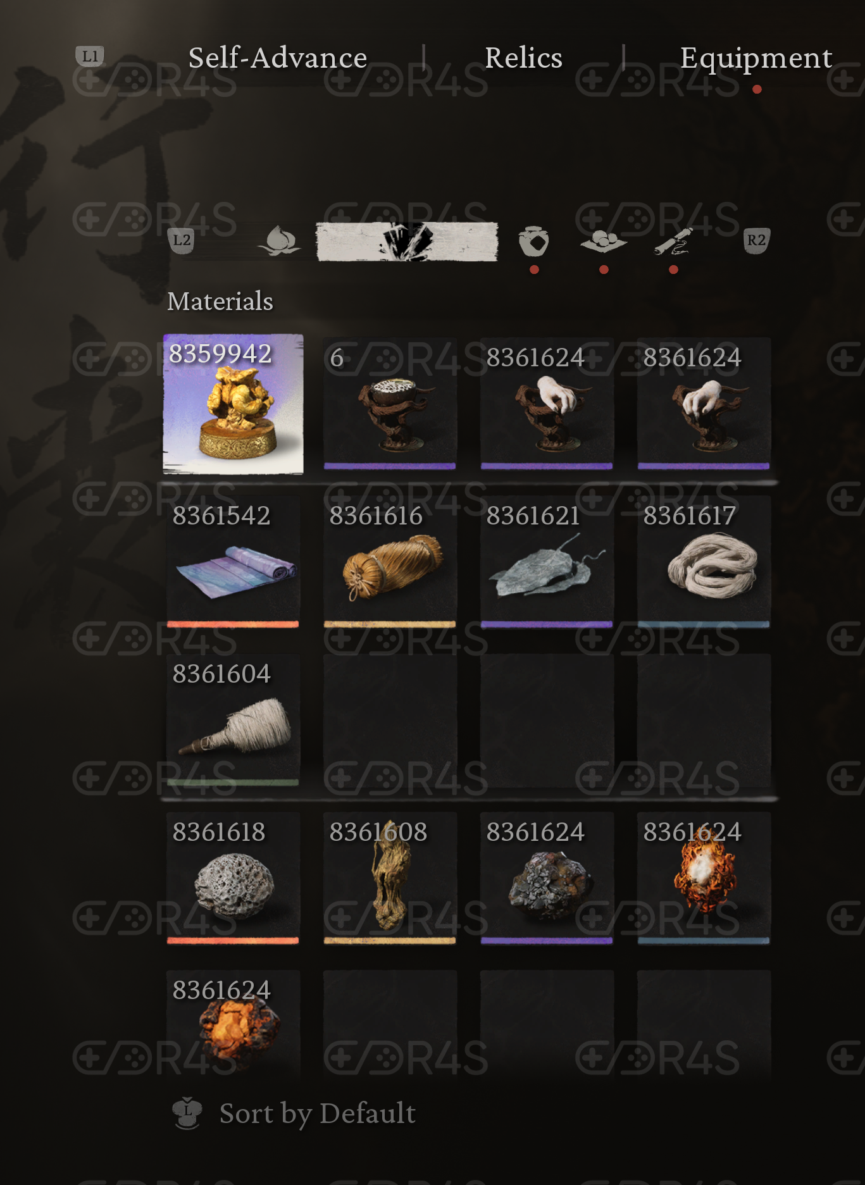Viewport: 865px width, 1185px height.
Task: Open the scroll category icon
Action: coord(673,241)
